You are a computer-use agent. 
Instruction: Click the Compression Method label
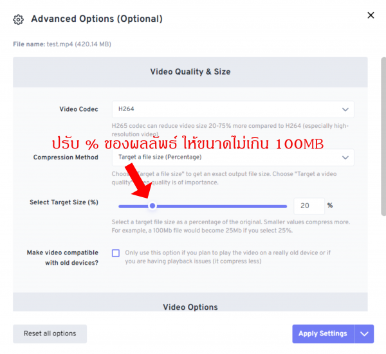point(66,157)
